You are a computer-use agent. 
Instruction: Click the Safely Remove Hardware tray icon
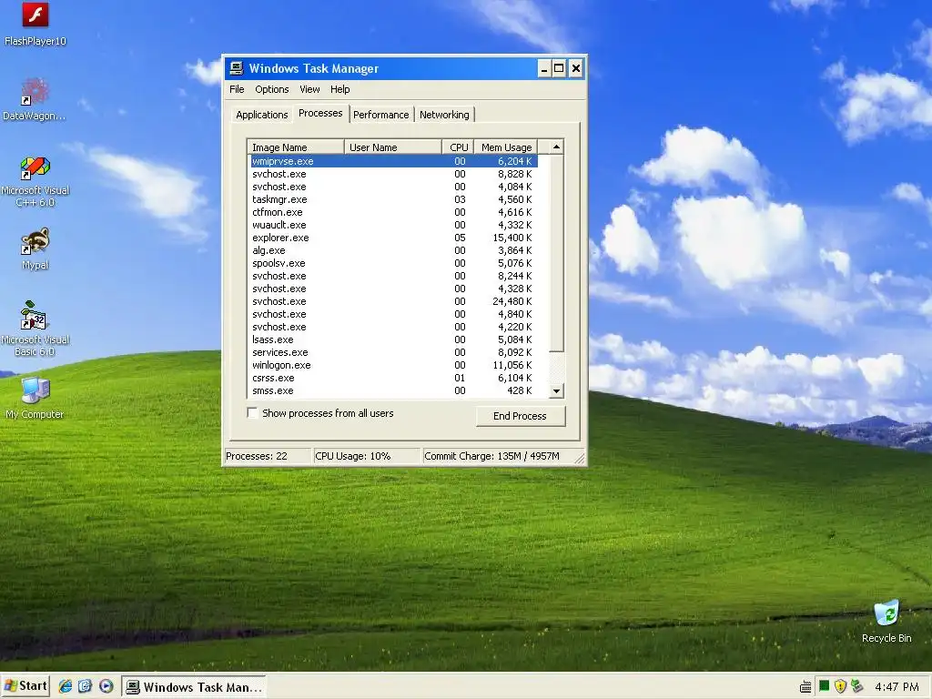(856, 686)
